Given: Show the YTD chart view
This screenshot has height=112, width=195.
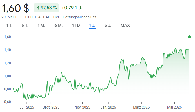Looking at the screenshot, I should pyautogui.click(x=76, y=25).
